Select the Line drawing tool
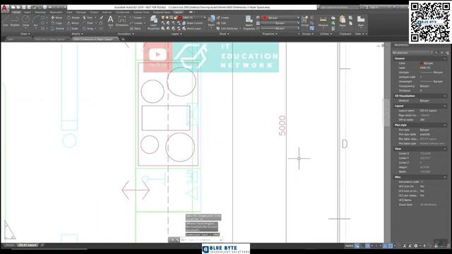Screen dimensions: 452x254 click(x=6, y=21)
